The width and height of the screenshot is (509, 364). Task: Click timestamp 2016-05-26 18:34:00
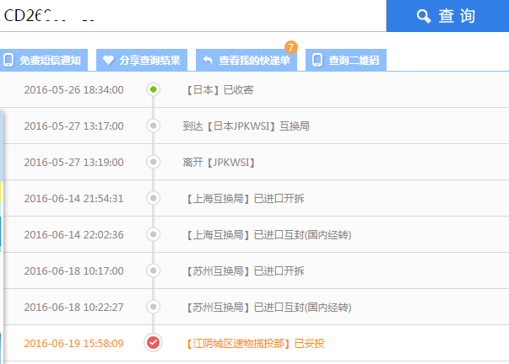73,90
